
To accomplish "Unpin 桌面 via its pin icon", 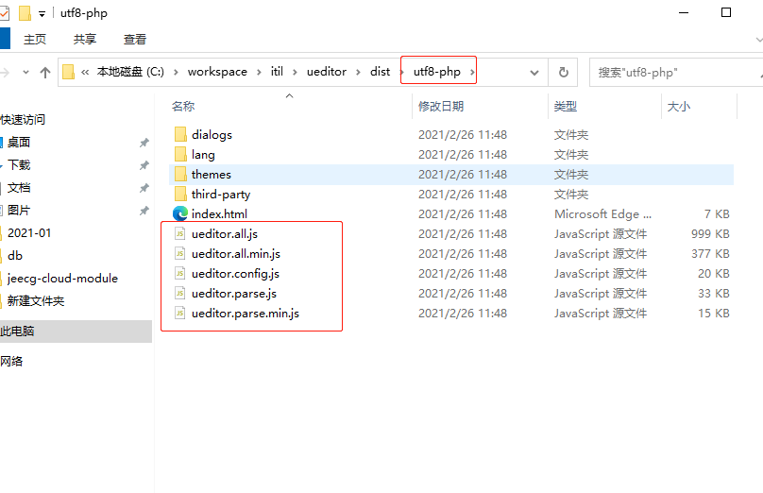I will (x=144, y=143).
